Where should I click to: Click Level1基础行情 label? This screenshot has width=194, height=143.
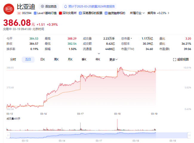coord(47,13)
